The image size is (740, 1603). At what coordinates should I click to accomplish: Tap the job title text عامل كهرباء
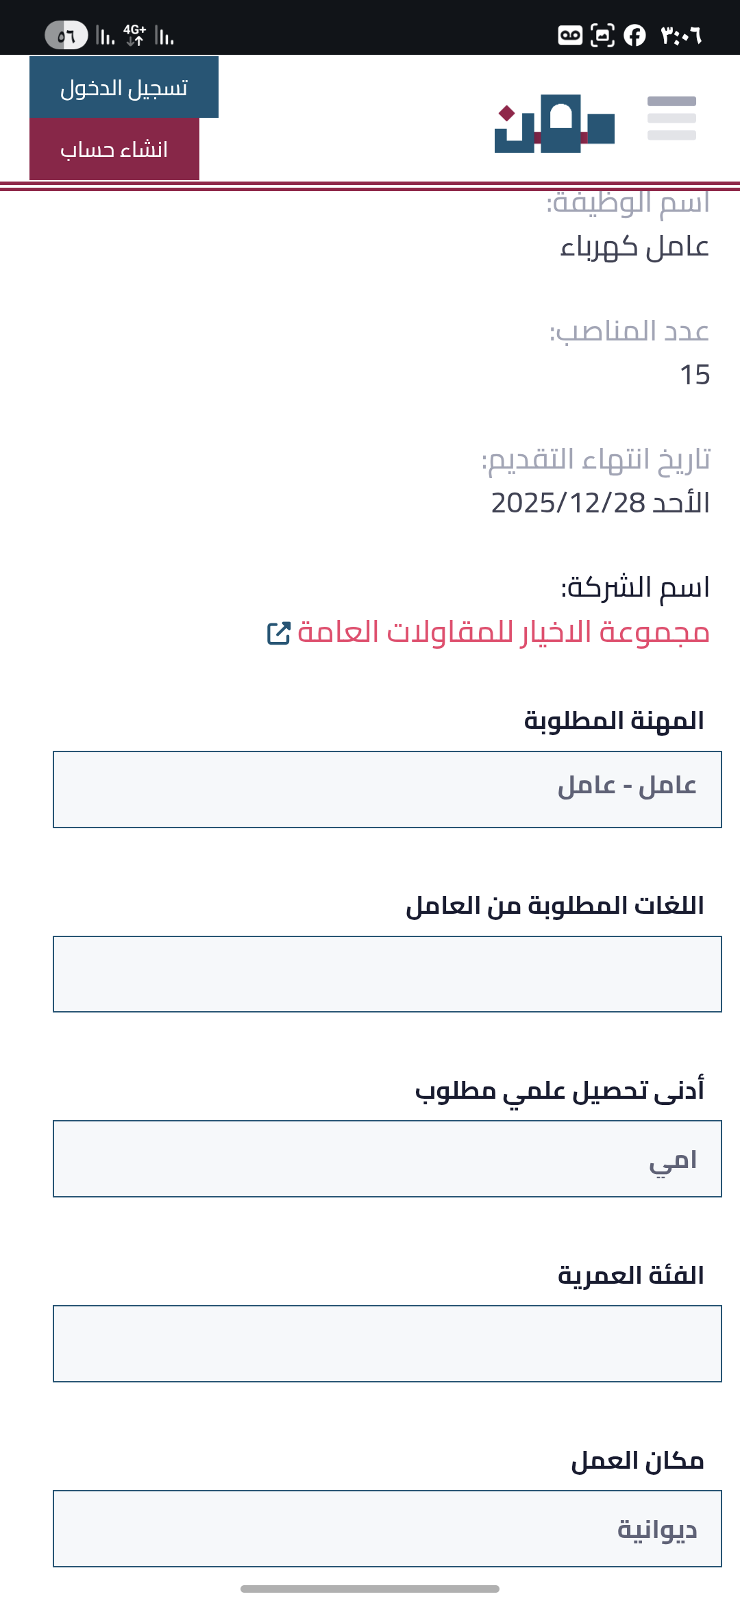[x=634, y=247]
